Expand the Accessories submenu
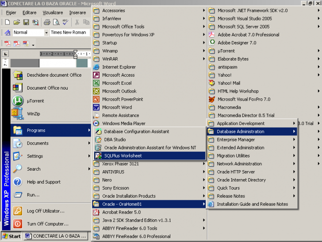This screenshot has height=242, width=322. (149, 10)
